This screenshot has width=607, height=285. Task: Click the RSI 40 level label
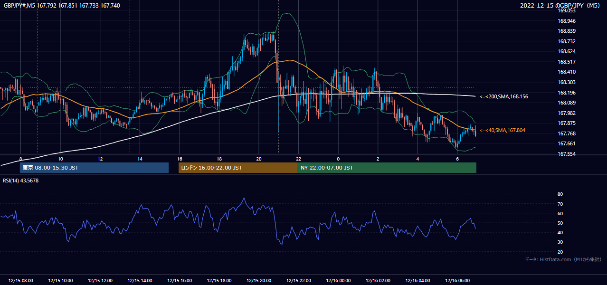(x=560, y=232)
